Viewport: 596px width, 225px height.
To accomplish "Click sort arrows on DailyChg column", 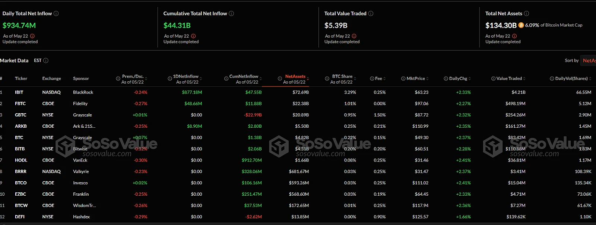I will point(470,79).
